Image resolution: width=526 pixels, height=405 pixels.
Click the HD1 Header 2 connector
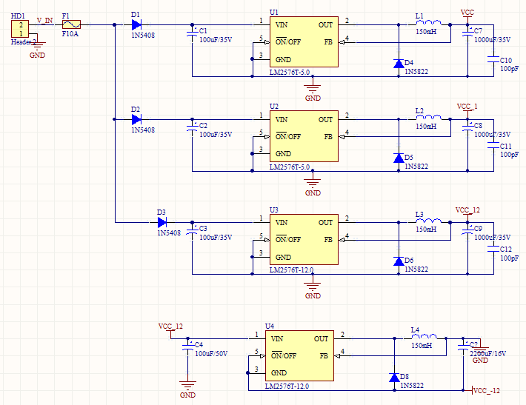click(20, 29)
